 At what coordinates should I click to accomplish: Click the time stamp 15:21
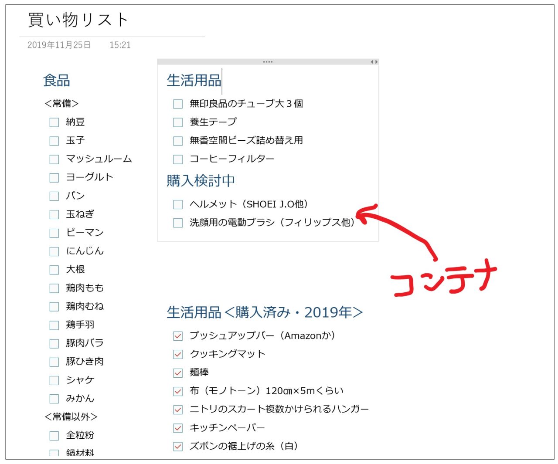pos(120,45)
